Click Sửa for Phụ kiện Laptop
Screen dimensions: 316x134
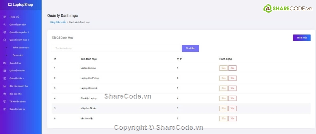[223, 98]
